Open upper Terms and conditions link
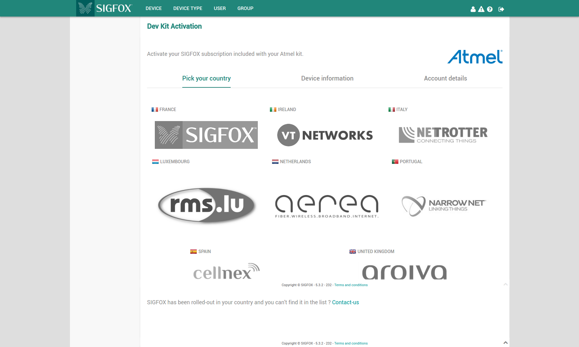This screenshot has height=347, width=579. coord(351,285)
